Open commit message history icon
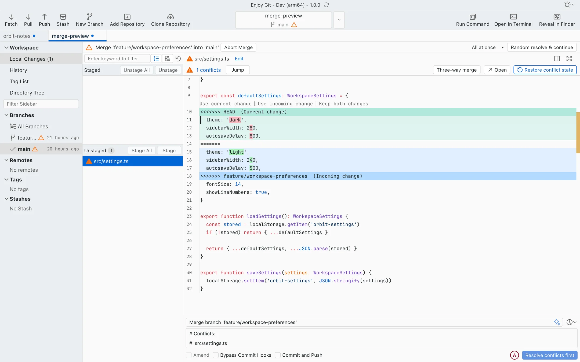This screenshot has width=580, height=362. (x=571, y=322)
